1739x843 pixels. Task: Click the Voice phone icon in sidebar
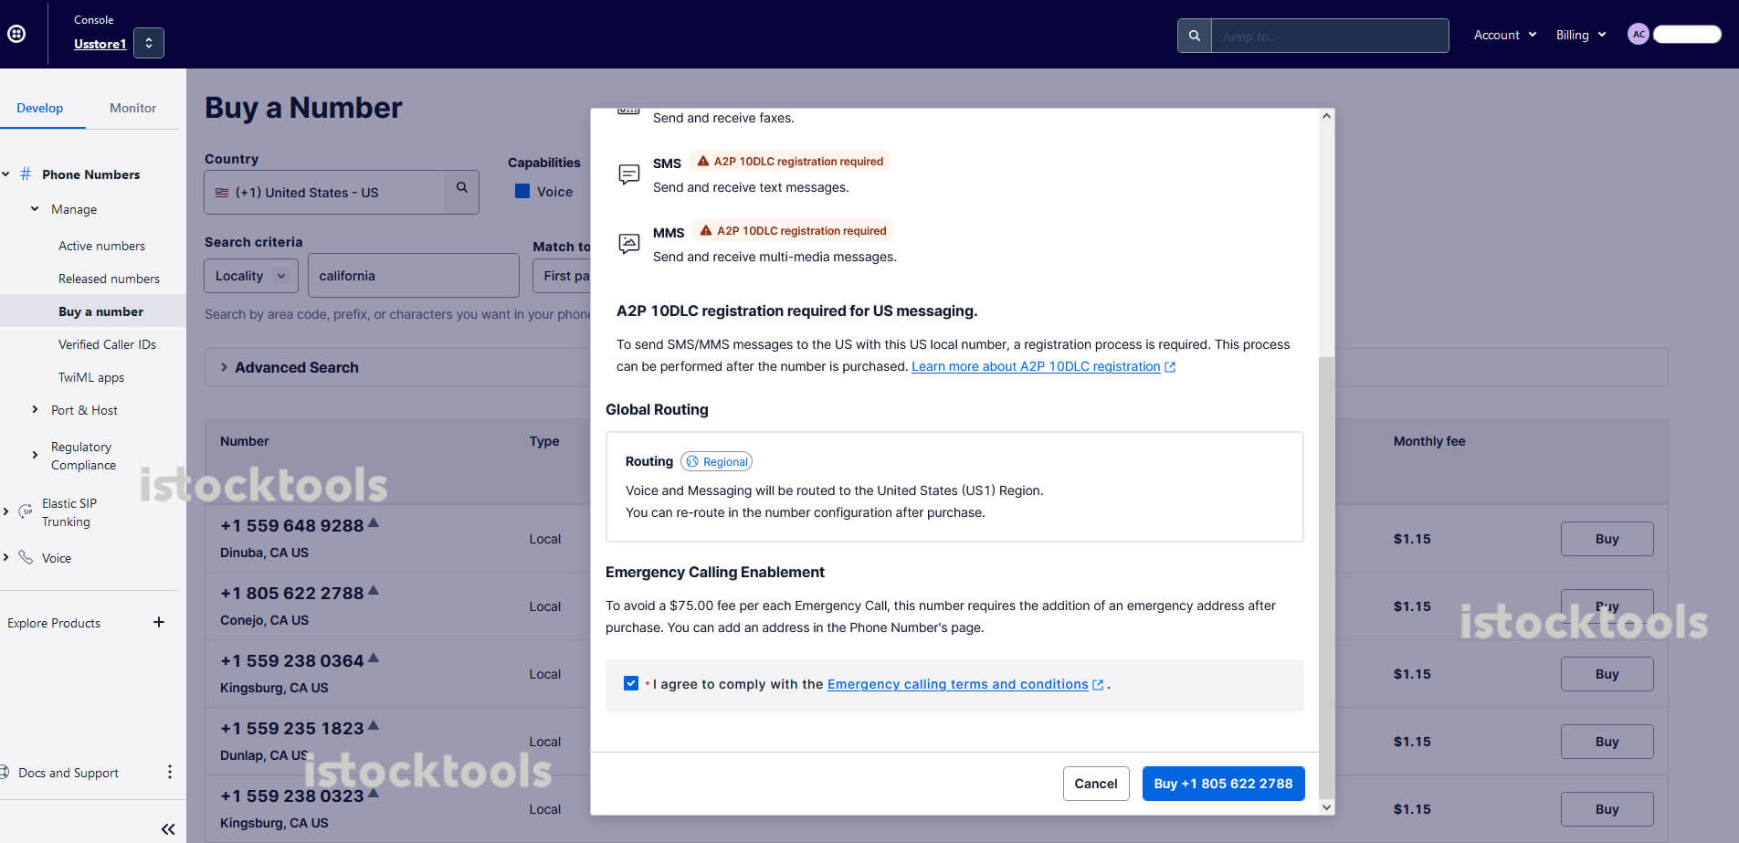click(x=26, y=557)
